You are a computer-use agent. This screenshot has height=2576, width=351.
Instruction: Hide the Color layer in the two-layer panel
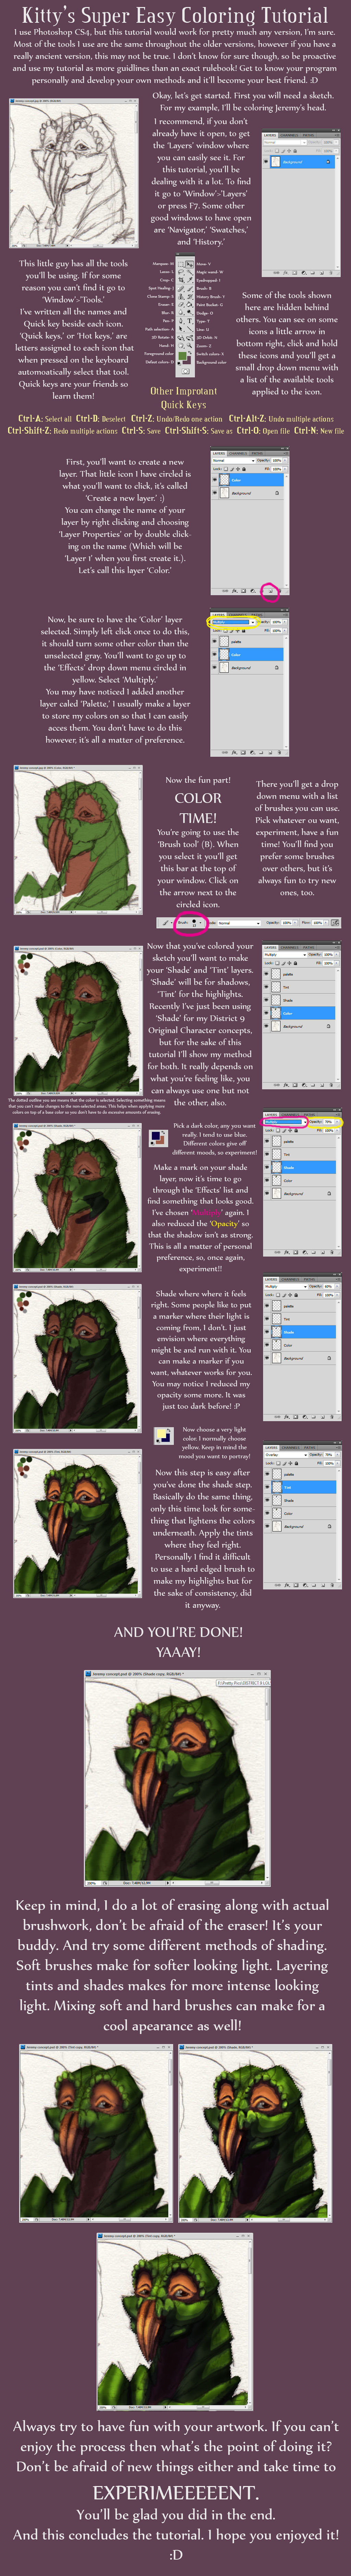[215, 480]
